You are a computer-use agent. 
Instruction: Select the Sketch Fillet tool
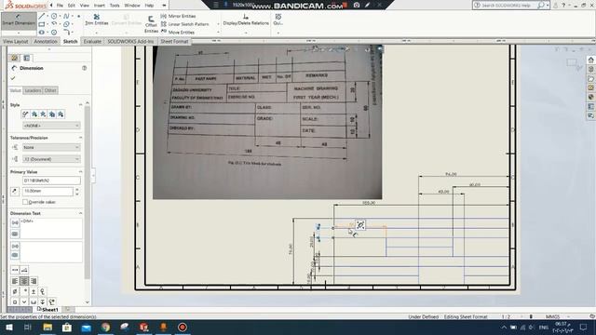tap(66, 33)
